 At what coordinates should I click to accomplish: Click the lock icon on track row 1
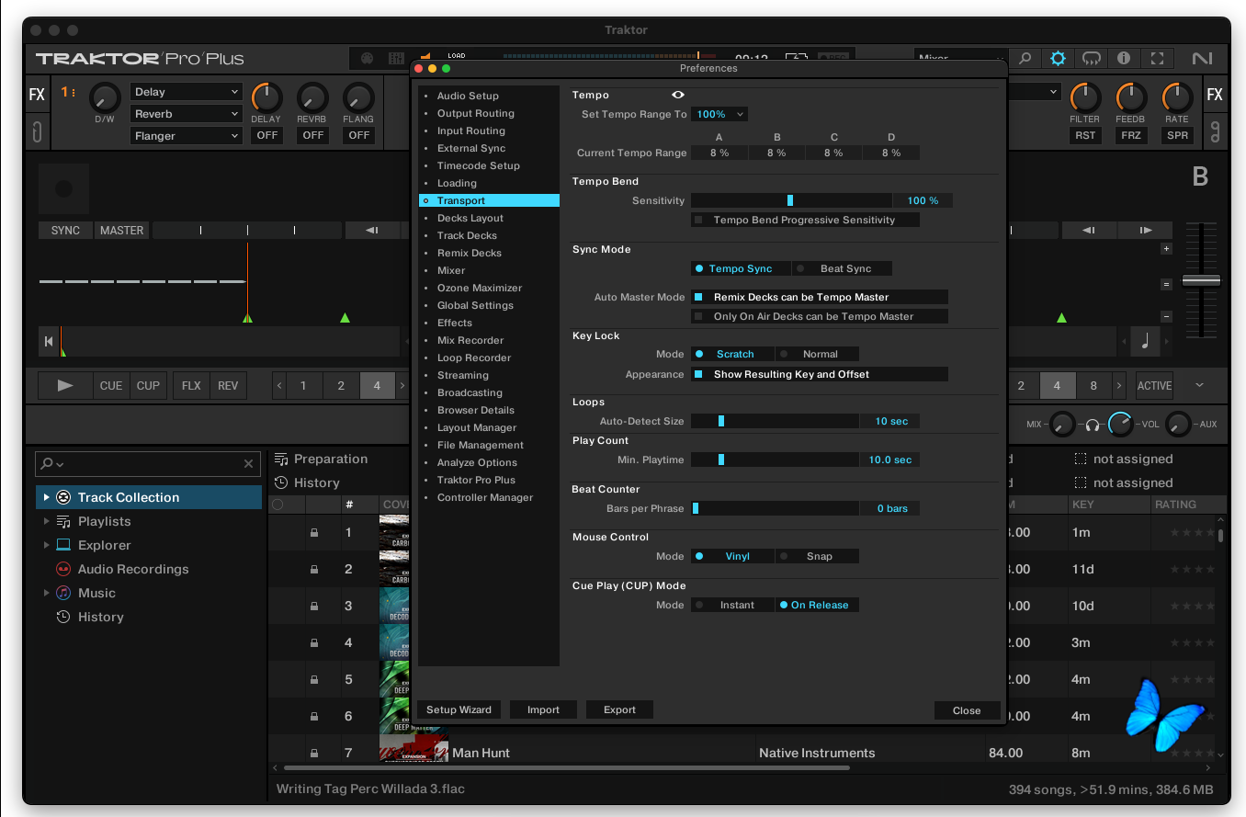click(x=314, y=532)
